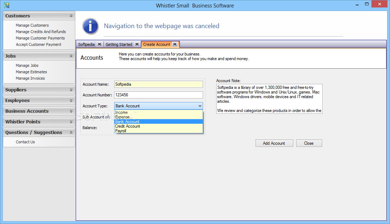
Task: Choose Expense from the account type list
Action: point(159,117)
